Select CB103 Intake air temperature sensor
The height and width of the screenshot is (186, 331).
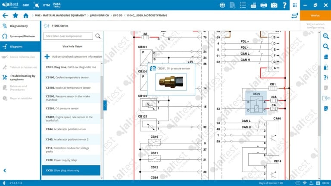(x=71, y=88)
